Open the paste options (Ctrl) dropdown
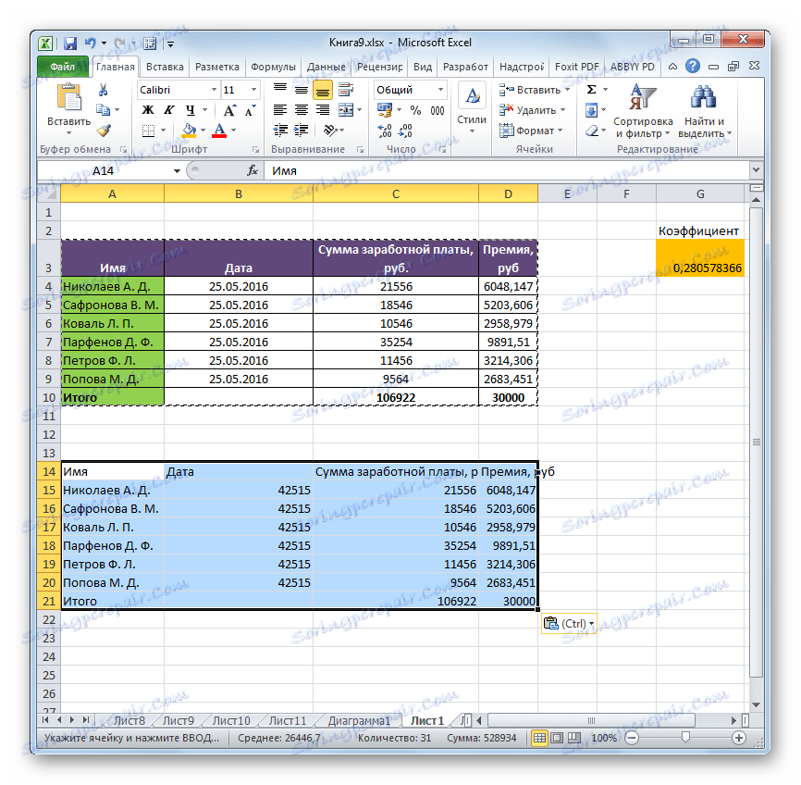This screenshot has width=801, height=785. click(569, 623)
